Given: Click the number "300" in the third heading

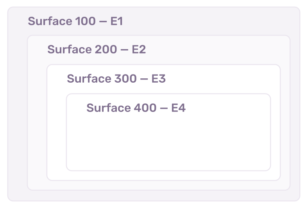Looking at the screenshot, I should tap(125, 79).
